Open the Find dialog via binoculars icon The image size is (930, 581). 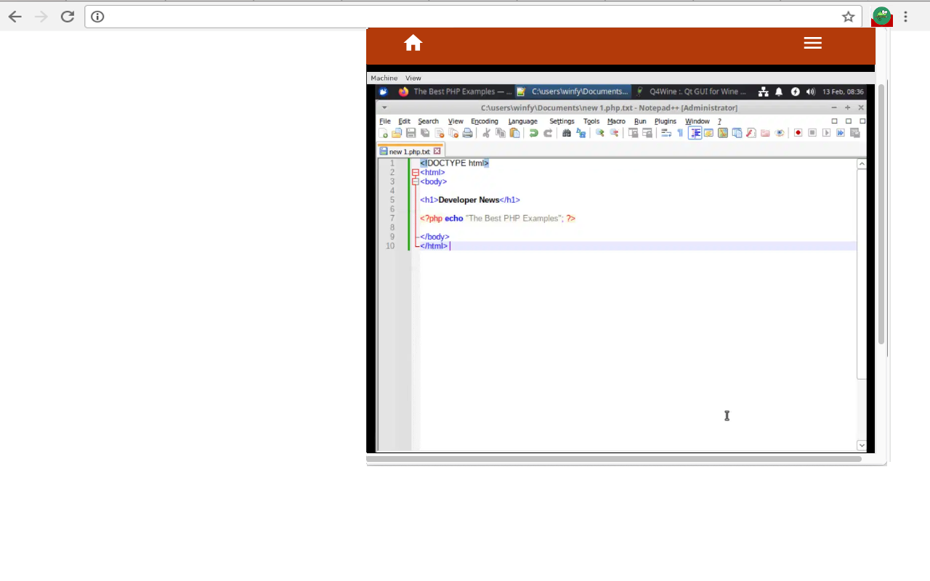point(567,132)
